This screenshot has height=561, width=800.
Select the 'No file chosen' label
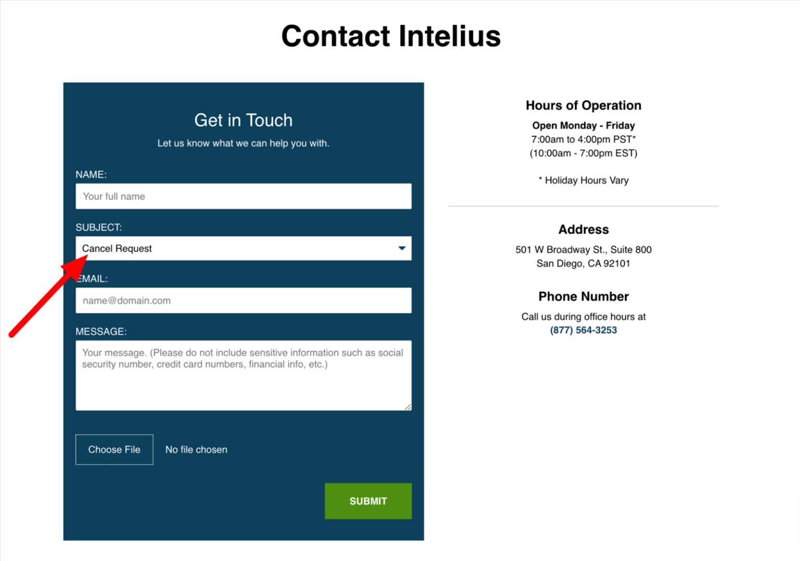click(x=196, y=450)
